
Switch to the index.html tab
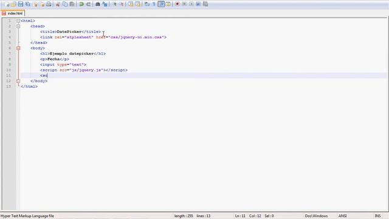tap(13, 13)
